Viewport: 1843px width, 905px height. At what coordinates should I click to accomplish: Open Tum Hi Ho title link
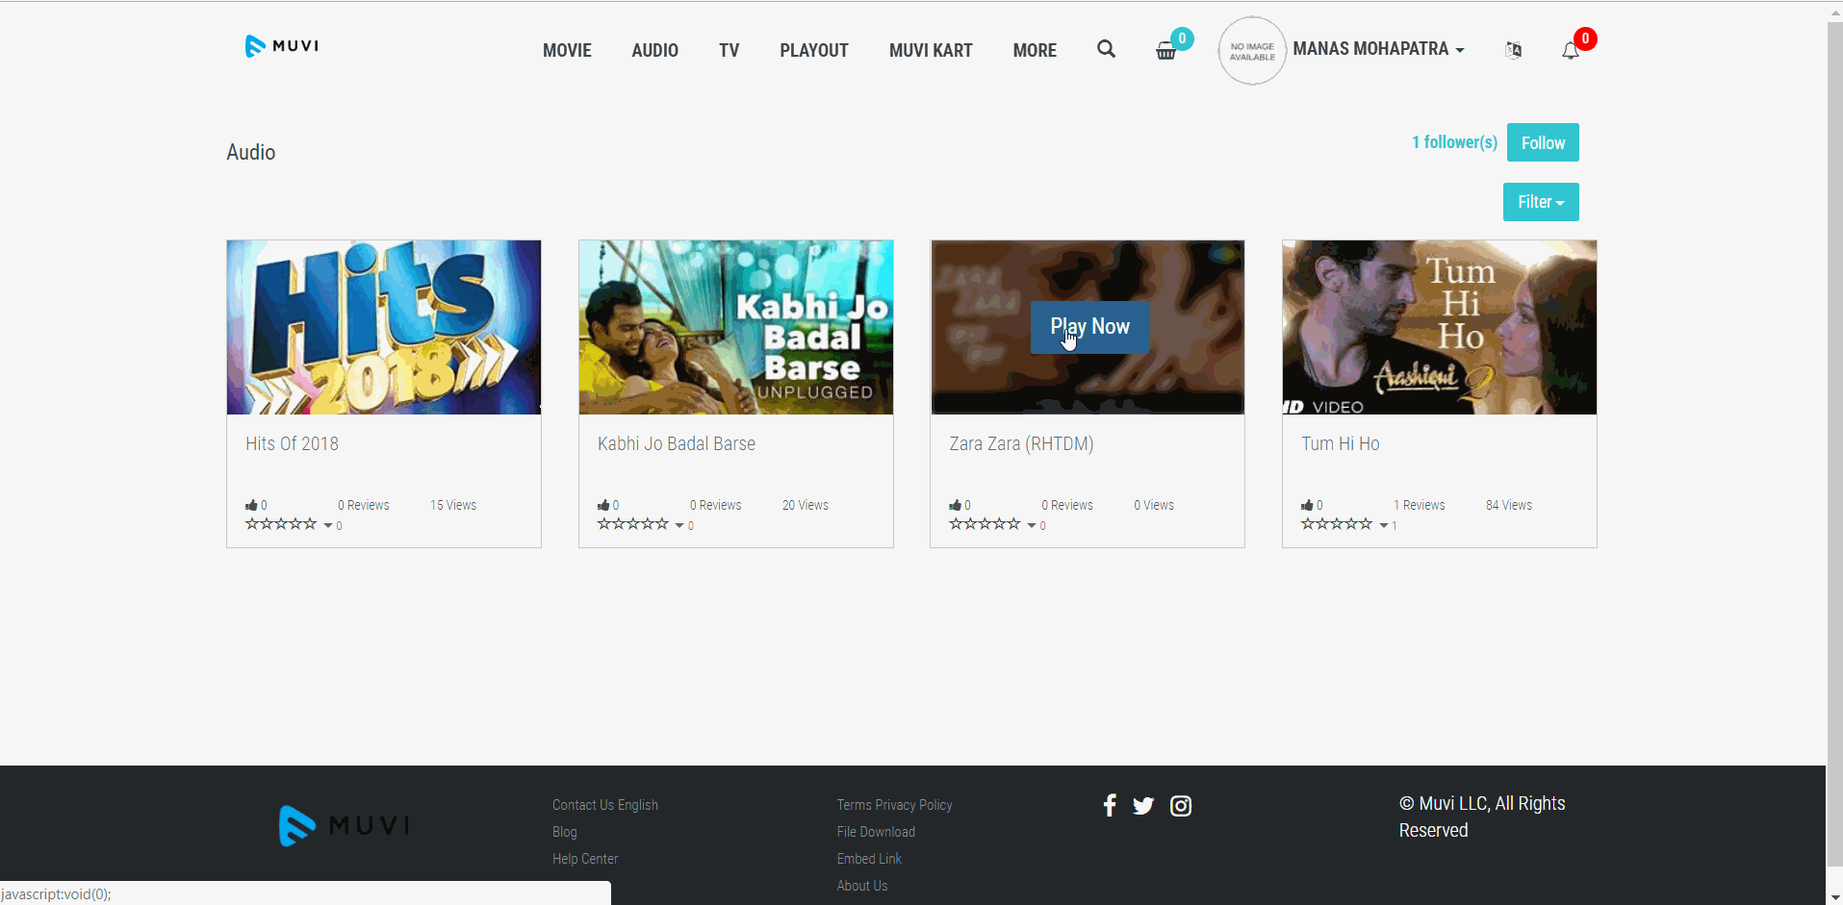coord(1340,443)
